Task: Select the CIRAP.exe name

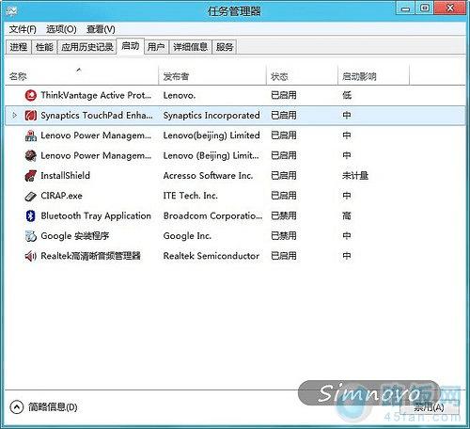Action: click(x=61, y=196)
